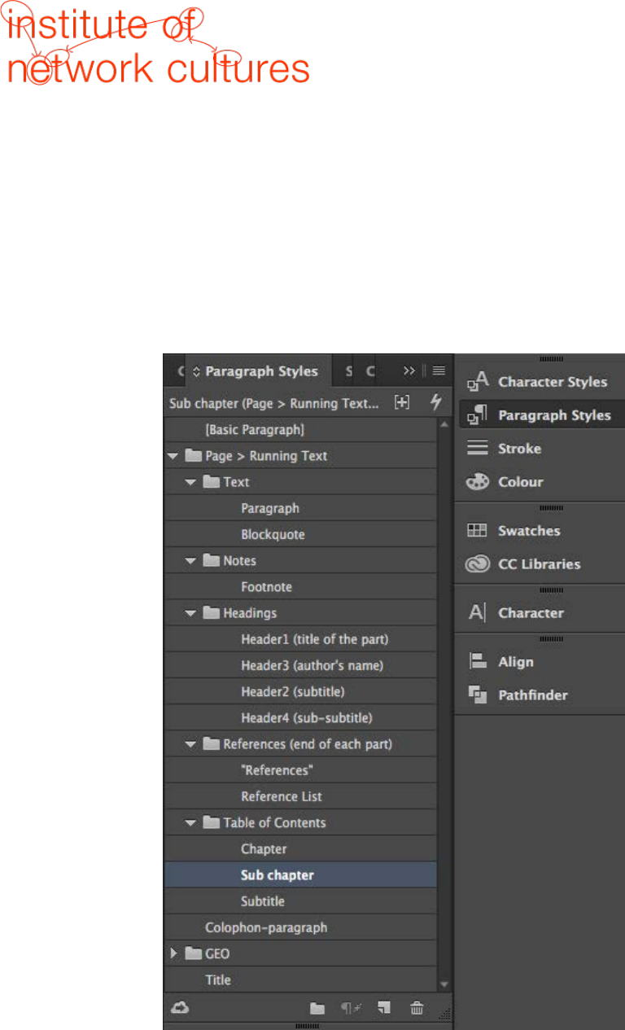Open the panel options hamburger menu

click(x=439, y=370)
